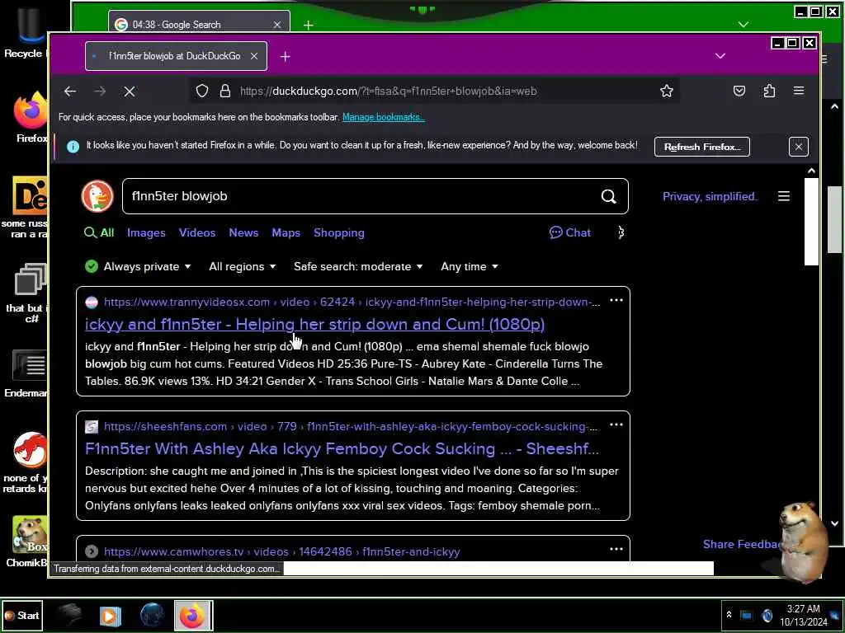Click the globe icon in the taskbar

[x=152, y=615]
